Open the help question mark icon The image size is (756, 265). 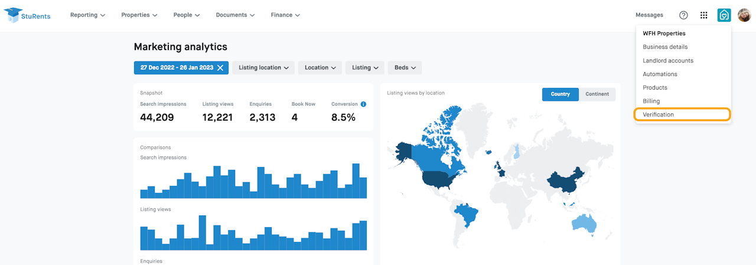(683, 15)
